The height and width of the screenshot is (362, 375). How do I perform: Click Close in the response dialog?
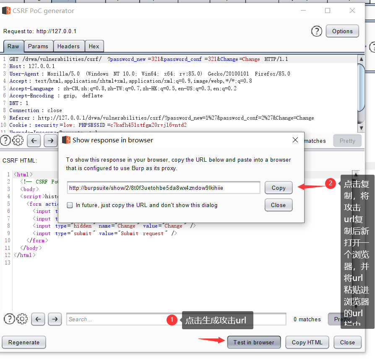[279, 205]
